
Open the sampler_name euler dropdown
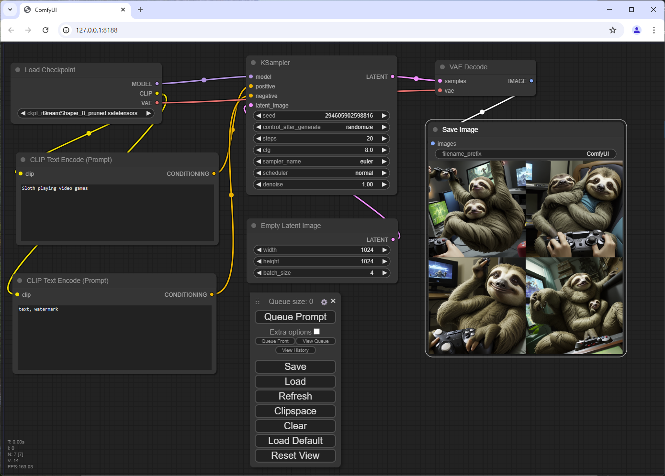[x=321, y=162]
